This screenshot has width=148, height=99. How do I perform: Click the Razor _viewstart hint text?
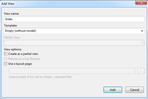(x=40, y=77)
